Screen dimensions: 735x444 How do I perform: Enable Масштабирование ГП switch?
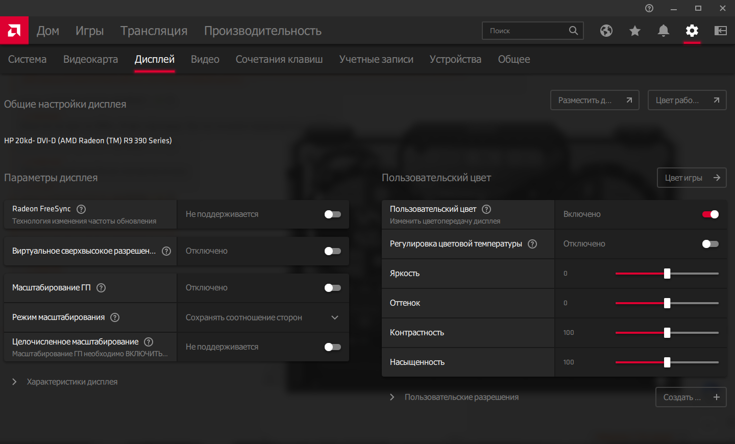click(333, 288)
